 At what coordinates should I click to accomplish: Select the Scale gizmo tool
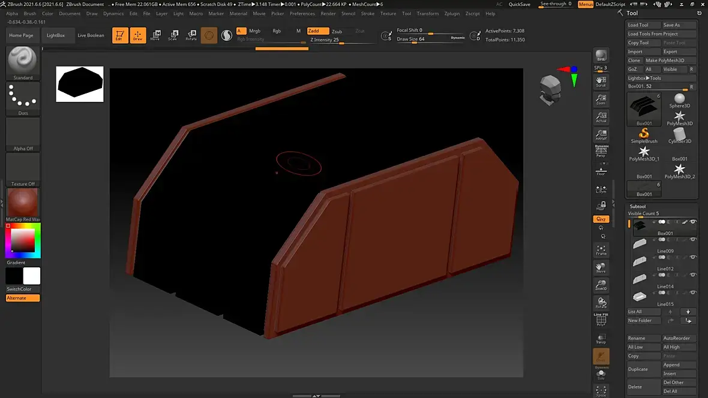pyautogui.click(x=173, y=35)
